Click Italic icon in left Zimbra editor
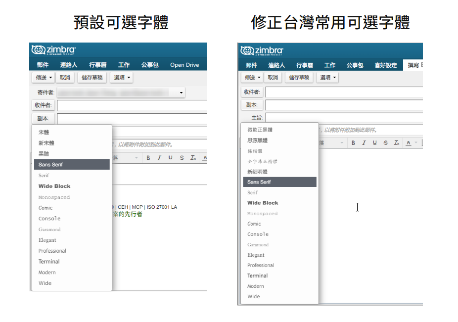 coord(159,158)
